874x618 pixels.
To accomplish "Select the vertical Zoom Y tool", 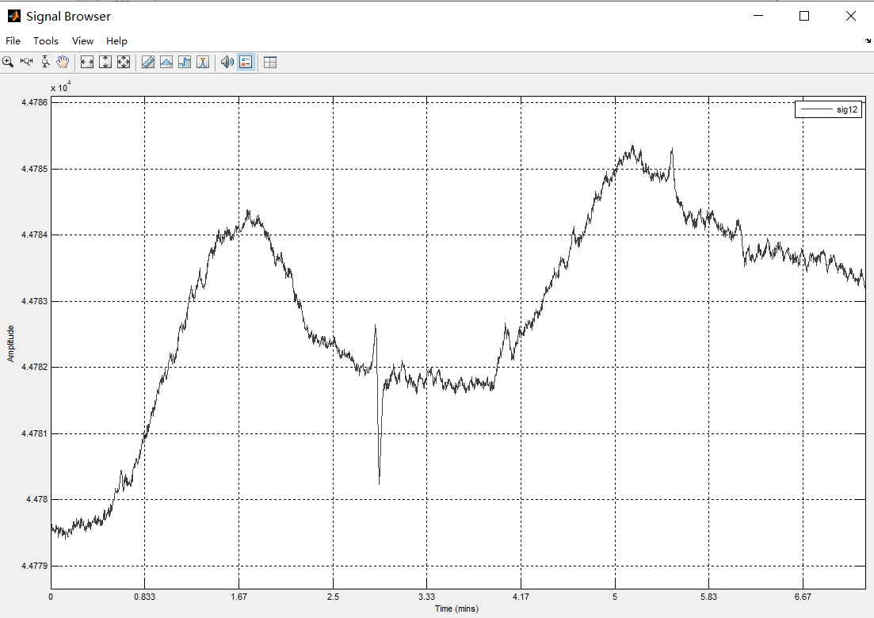I will tap(45, 62).
